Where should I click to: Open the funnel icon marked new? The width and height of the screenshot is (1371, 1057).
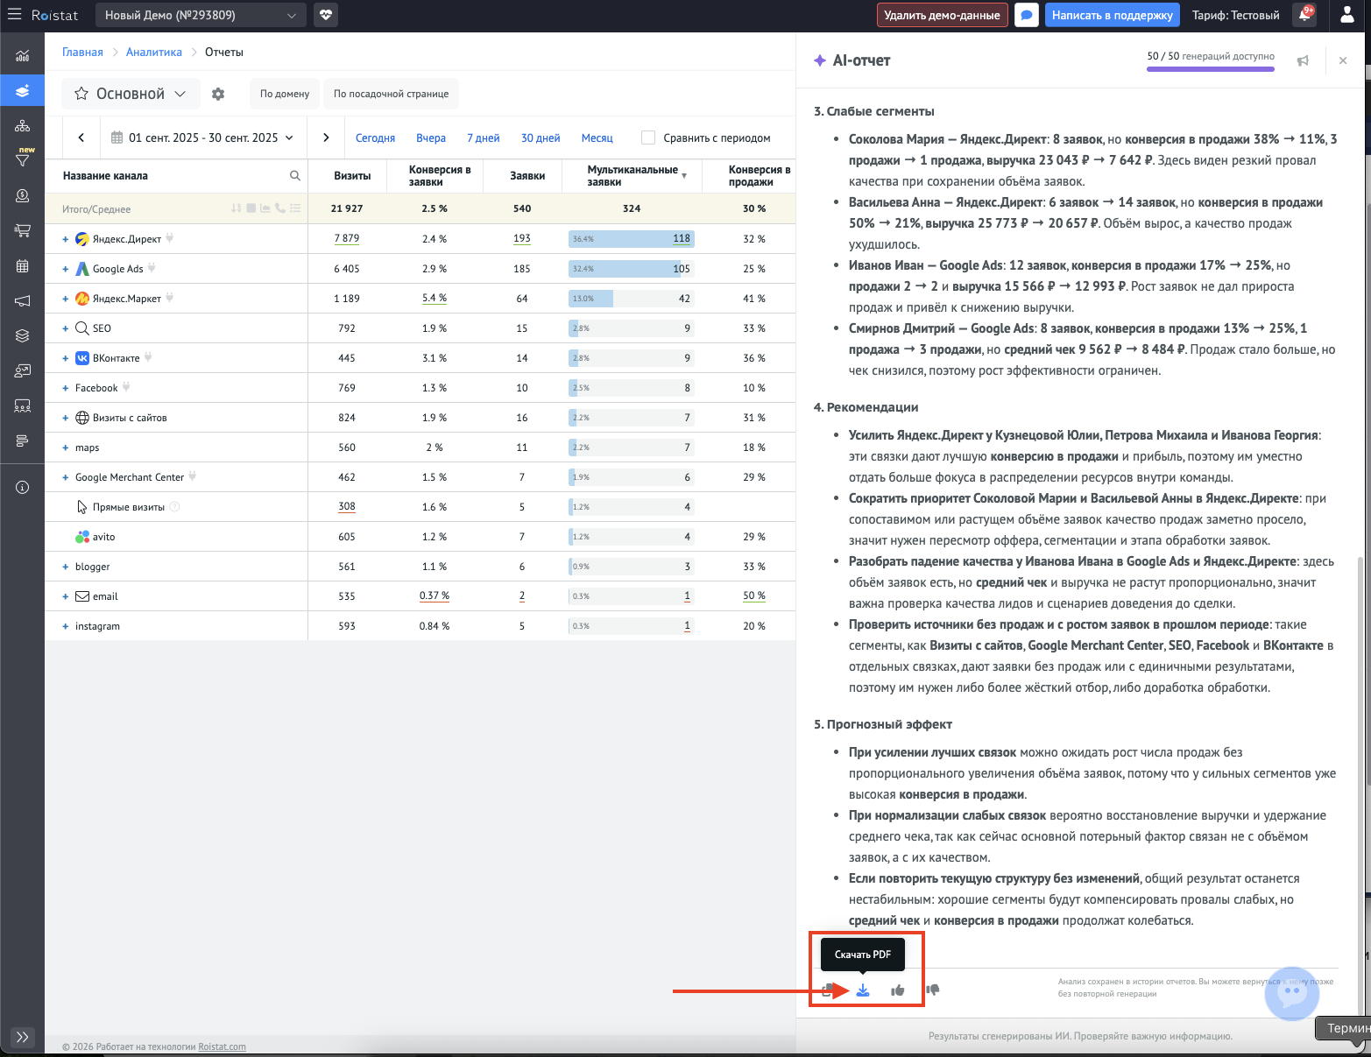(x=23, y=159)
